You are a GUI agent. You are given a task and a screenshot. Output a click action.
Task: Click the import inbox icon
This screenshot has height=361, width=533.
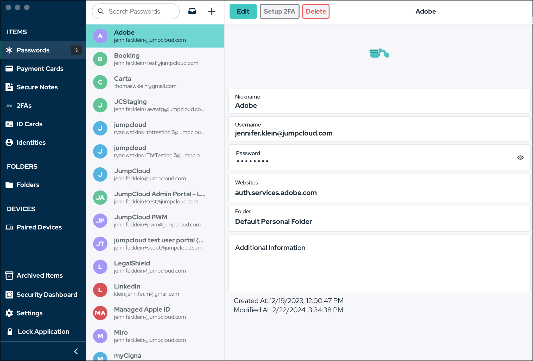click(x=192, y=11)
